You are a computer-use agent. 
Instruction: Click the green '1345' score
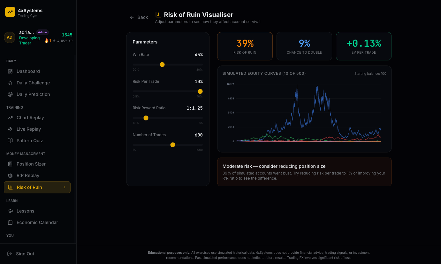coord(67,35)
